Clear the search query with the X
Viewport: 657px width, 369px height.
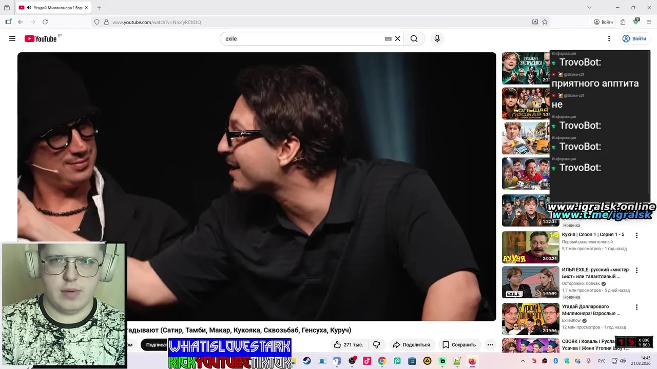397,38
